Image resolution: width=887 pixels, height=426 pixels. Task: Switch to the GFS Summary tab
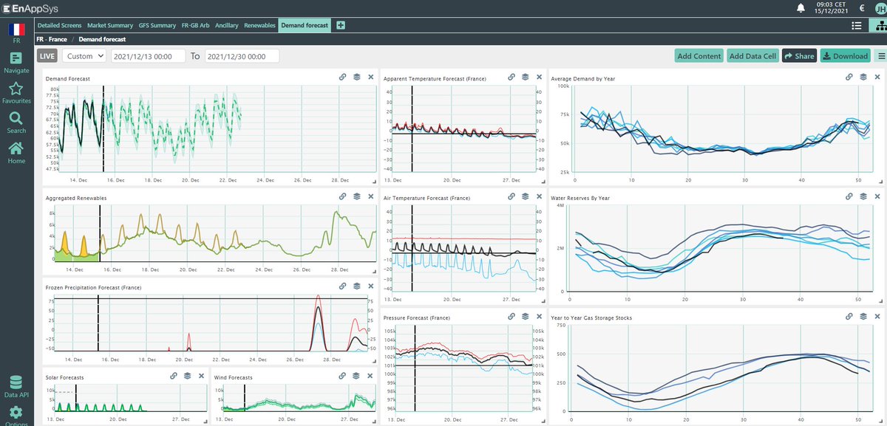click(157, 26)
